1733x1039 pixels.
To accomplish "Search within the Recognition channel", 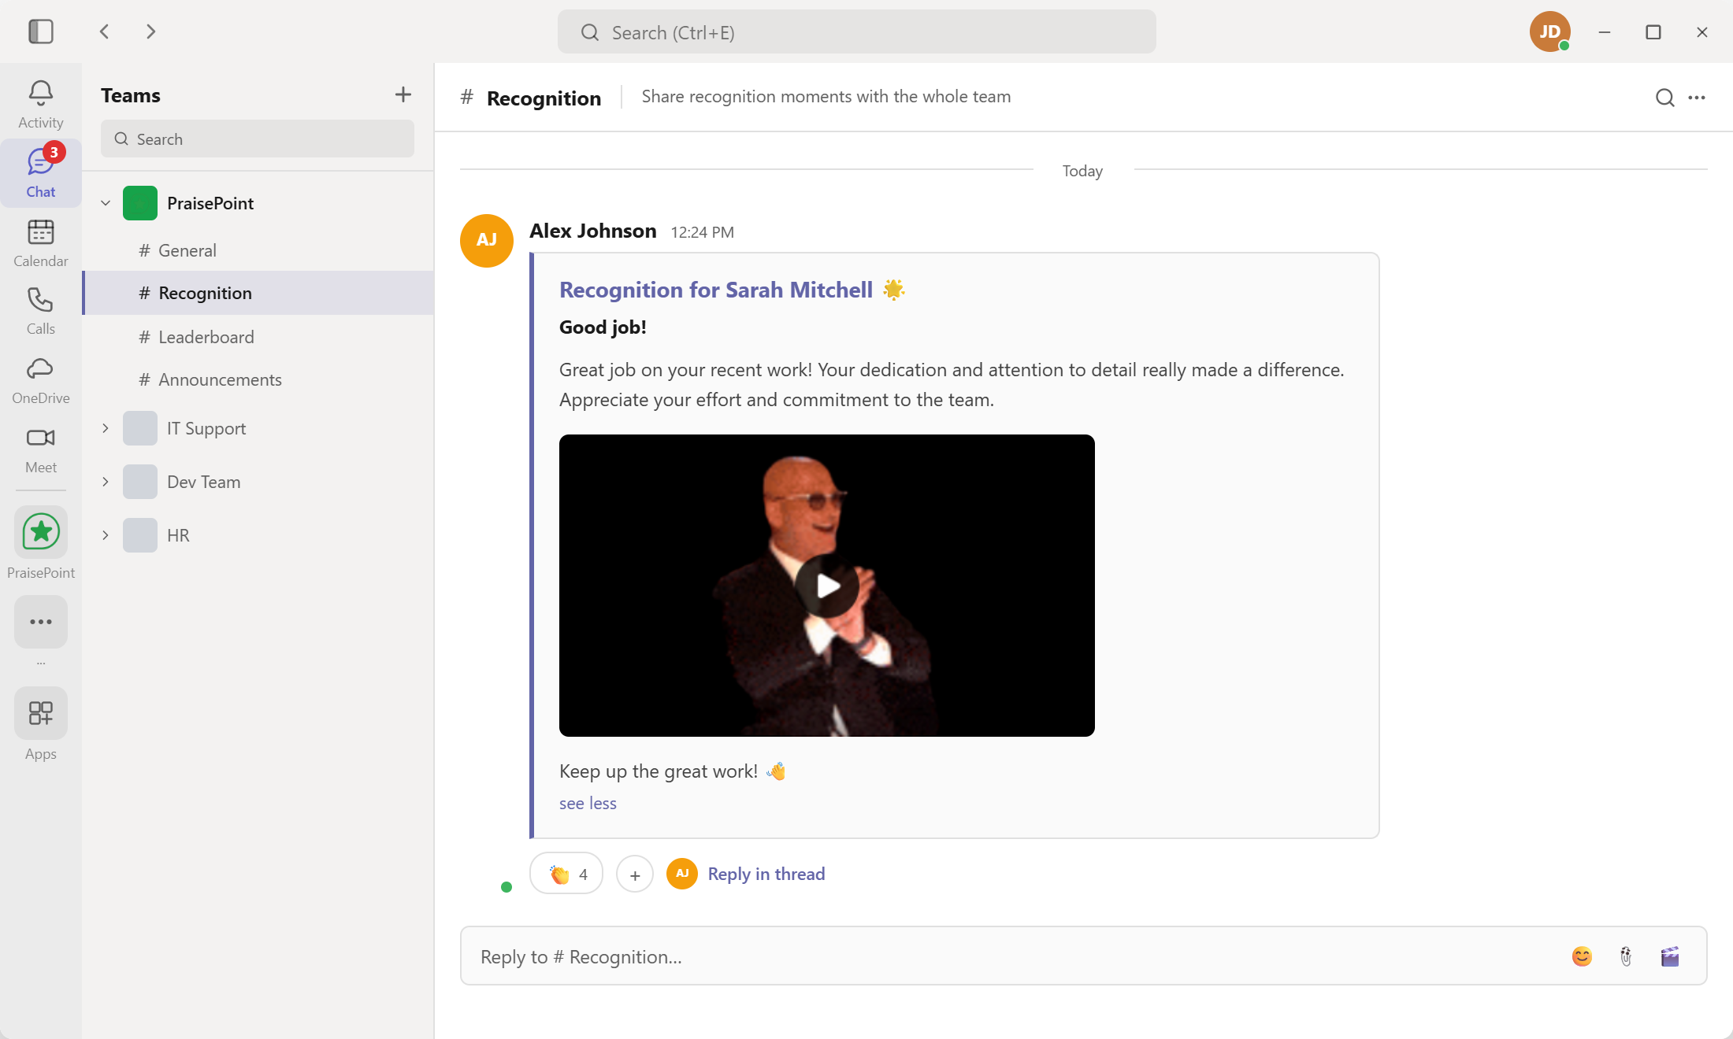I will (1664, 98).
